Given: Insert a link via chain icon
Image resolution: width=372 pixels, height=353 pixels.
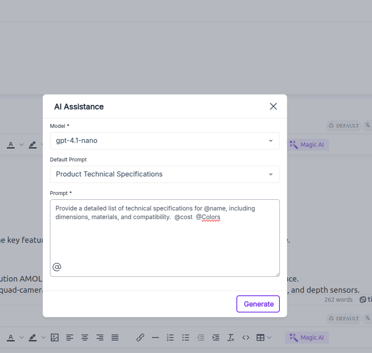Looking at the screenshot, I should (140, 338).
